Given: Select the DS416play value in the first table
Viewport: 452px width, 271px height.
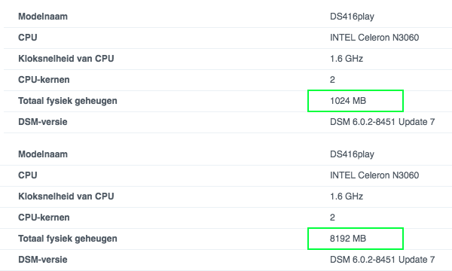Looking at the screenshot, I should click(x=352, y=17).
